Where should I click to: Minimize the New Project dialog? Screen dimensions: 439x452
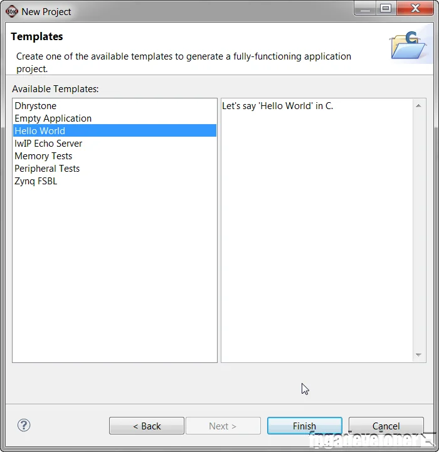[x=365, y=9]
